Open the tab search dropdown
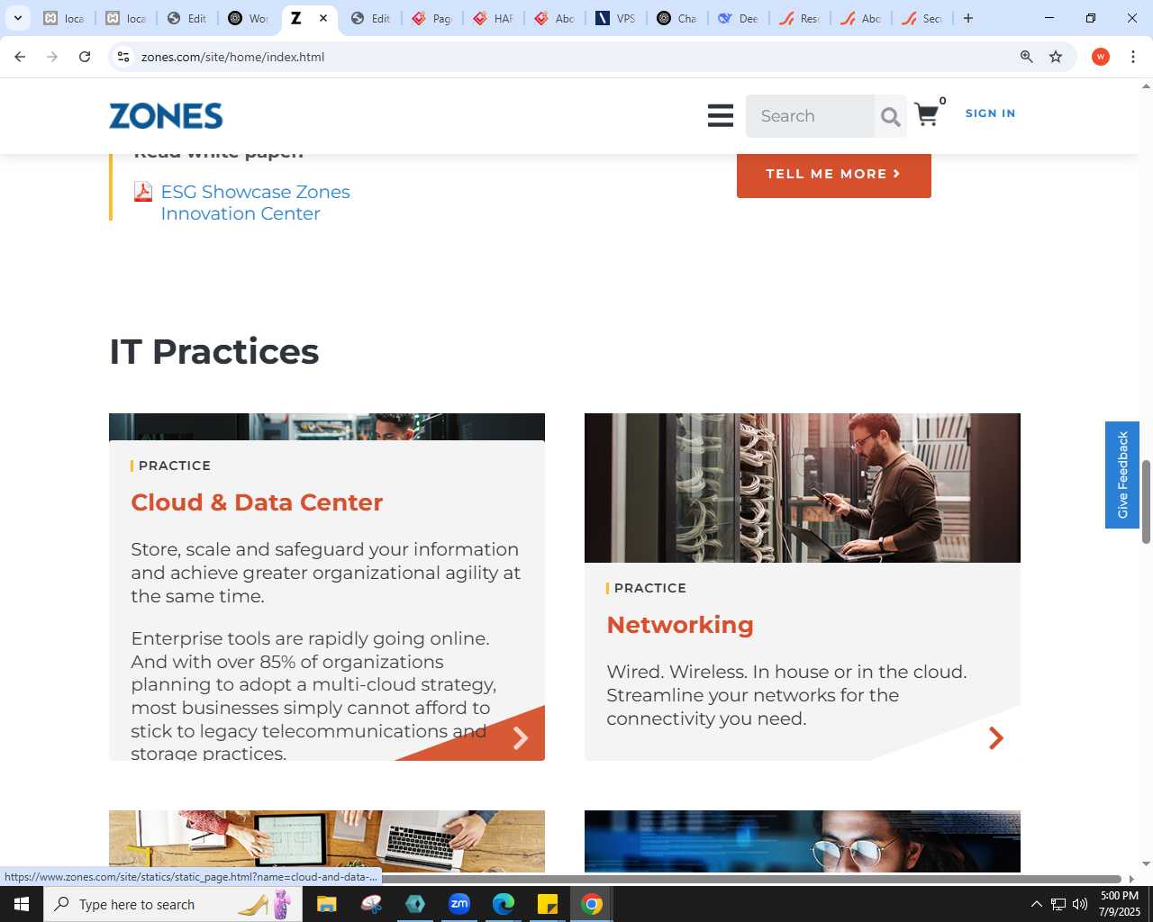The height and width of the screenshot is (922, 1153). pyautogui.click(x=17, y=18)
